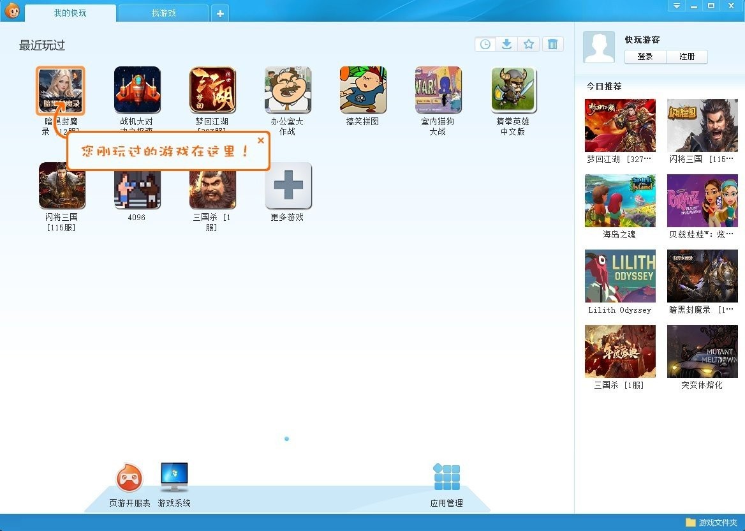This screenshot has height=531, width=745.
Task: Open 游戏系统 monitor icon
Action: pos(174,477)
